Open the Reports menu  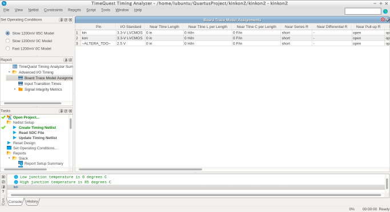point(74,10)
